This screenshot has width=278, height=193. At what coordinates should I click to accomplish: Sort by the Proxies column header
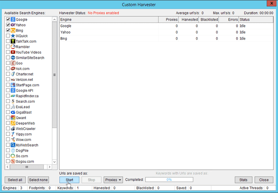[x=169, y=19]
